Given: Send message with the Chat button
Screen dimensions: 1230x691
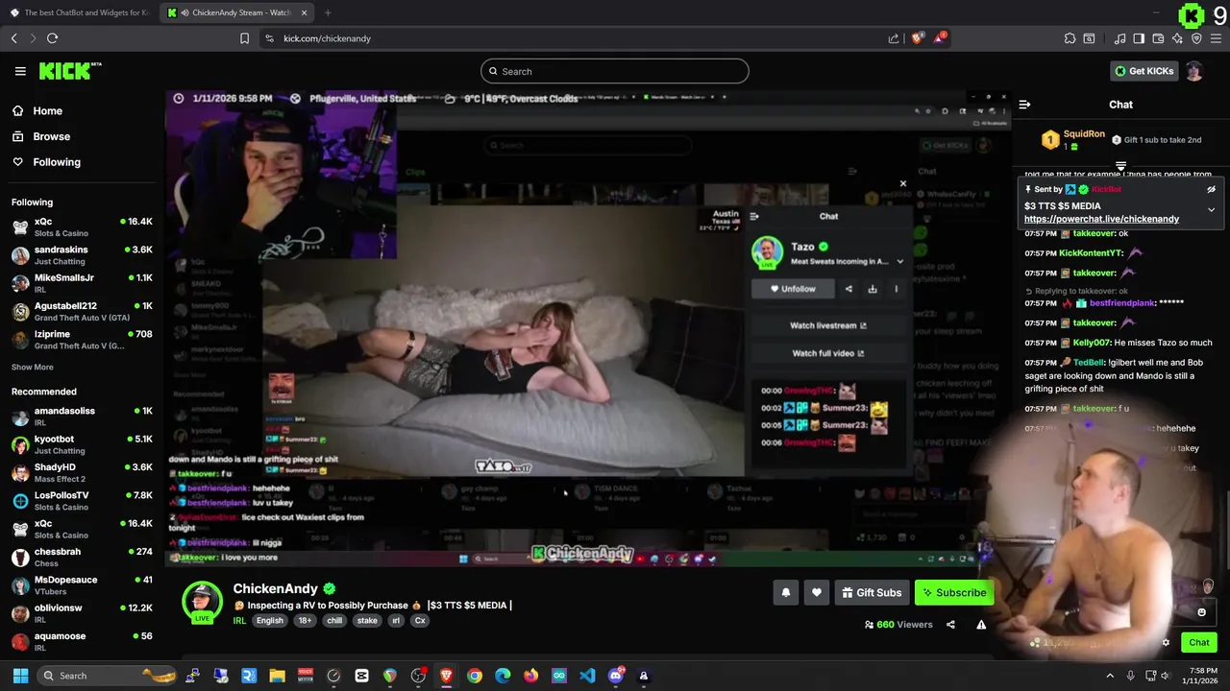Looking at the screenshot, I should click(1199, 643).
